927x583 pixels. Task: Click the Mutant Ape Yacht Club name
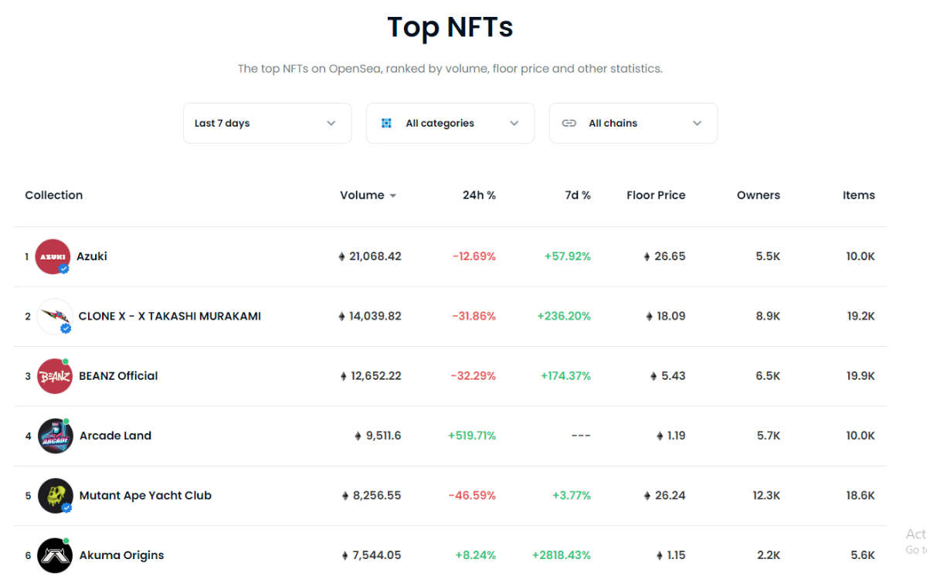pos(145,496)
